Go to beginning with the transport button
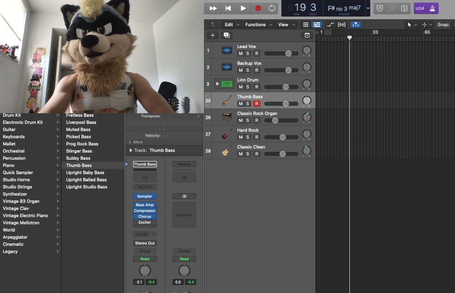This screenshot has width=455, height=293. pos(228,9)
